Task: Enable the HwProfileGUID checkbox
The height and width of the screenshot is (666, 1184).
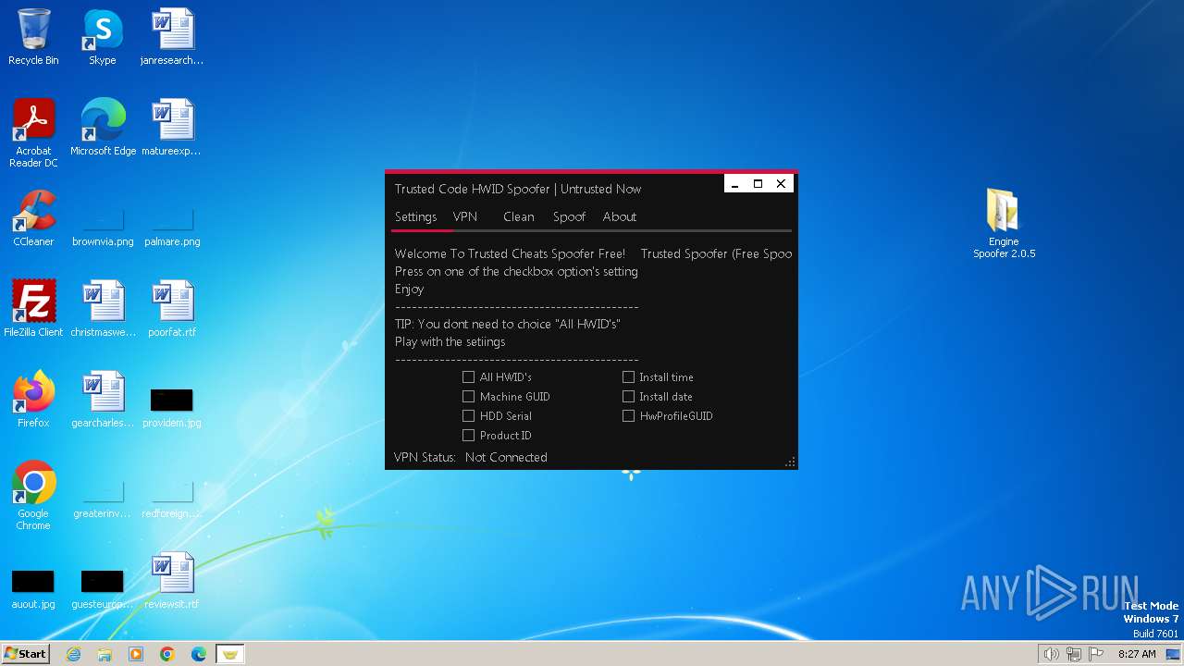Action: coord(628,415)
